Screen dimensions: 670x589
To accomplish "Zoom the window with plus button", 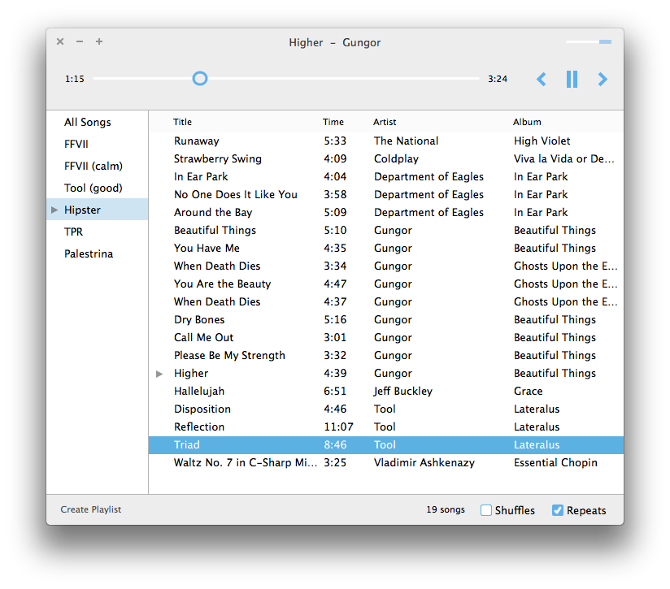I will (99, 41).
